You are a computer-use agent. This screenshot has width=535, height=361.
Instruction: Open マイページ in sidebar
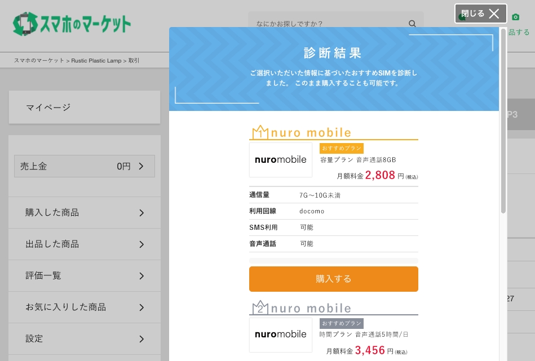pyautogui.click(x=84, y=107)
